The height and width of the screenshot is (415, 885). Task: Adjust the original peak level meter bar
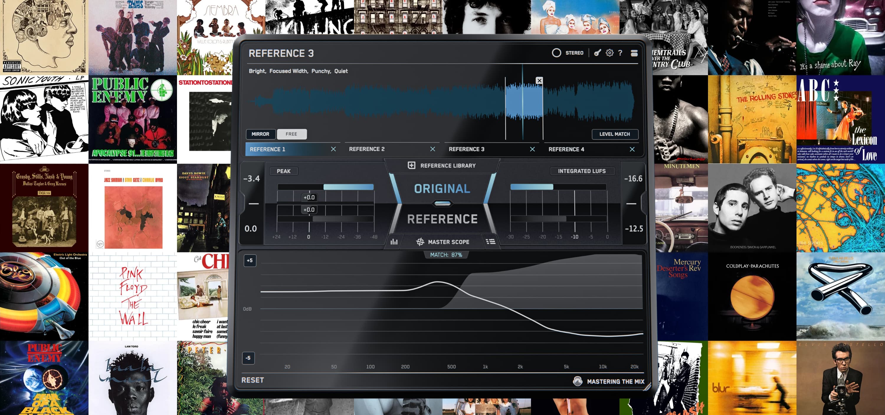325,187
